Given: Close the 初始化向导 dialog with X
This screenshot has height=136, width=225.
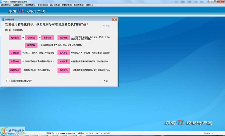Looking at the screenshot, I should click(x=114, y=19).
